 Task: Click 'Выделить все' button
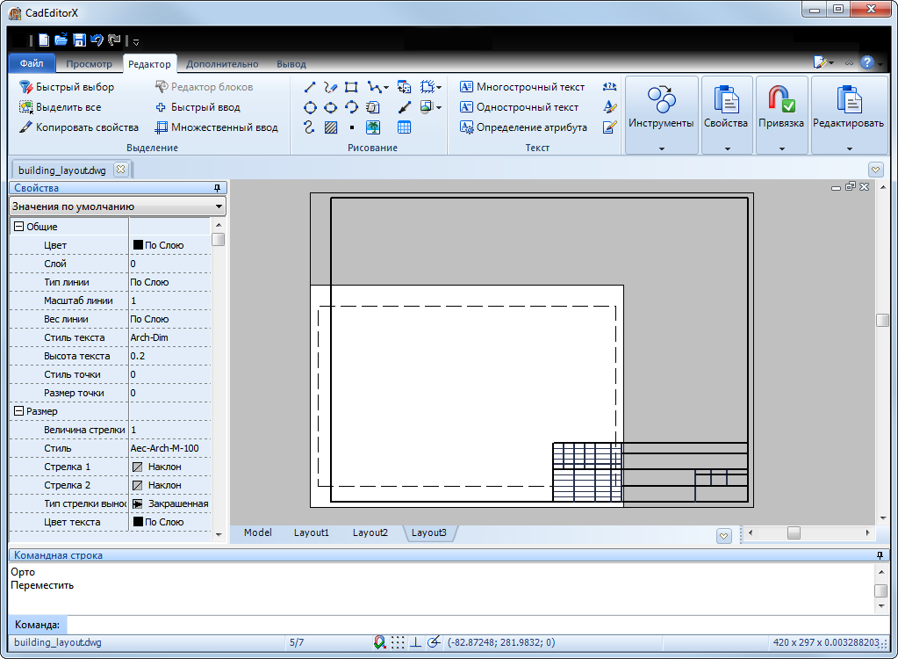click(60, 107)
